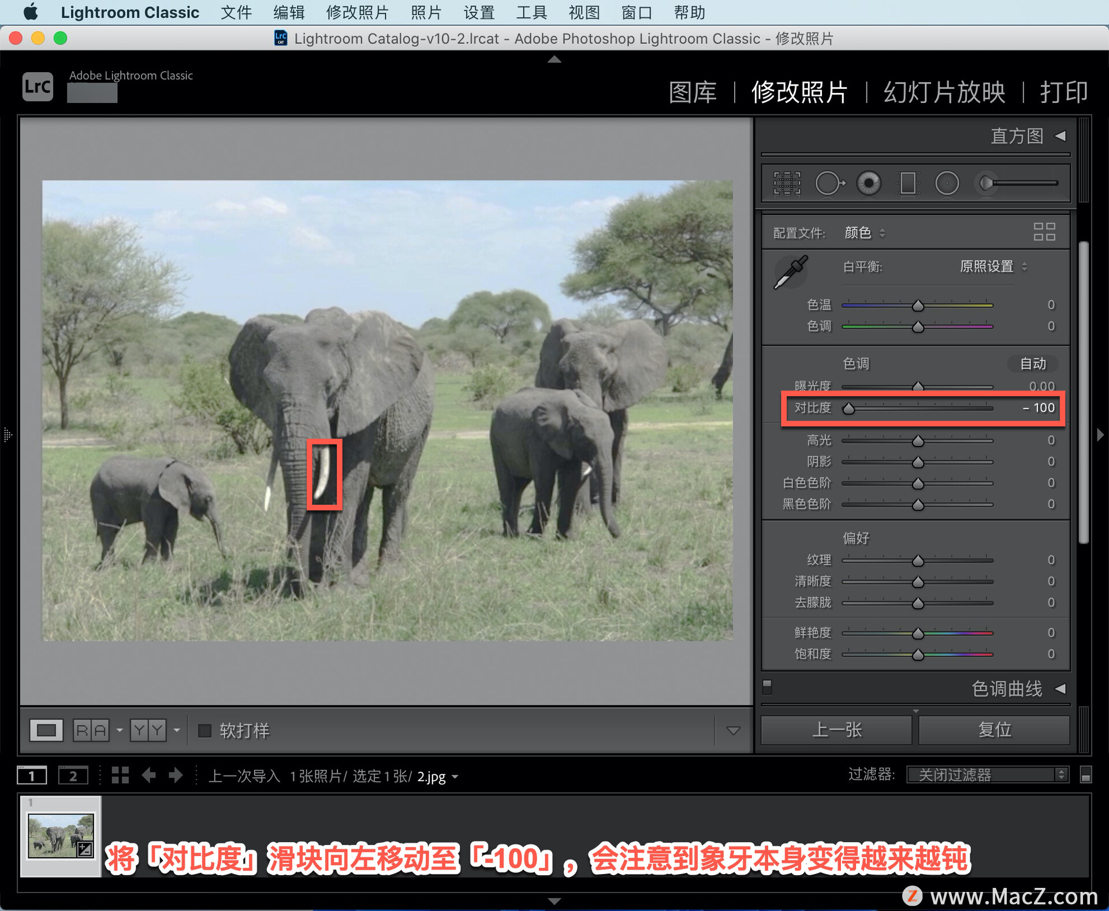This screenshot has height=911, width=1109.
Task: Open the 关闭过滤器 filter dropdown
Action: tap(987, 775)
